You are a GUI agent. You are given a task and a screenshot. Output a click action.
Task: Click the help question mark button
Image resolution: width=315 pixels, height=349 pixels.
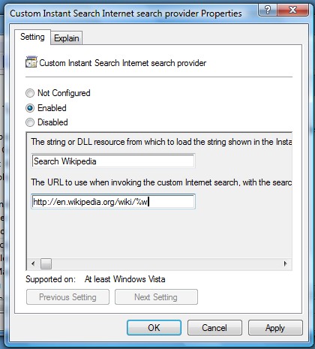(267, 11)
